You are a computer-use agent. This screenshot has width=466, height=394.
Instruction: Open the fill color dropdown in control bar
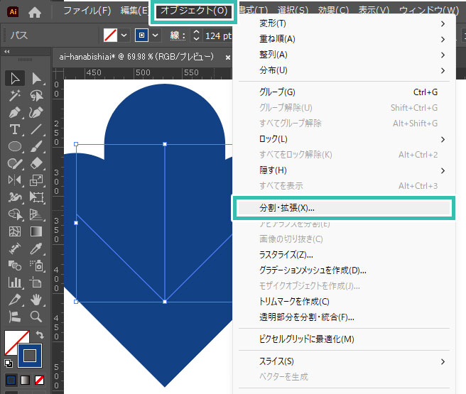(x=125, y=35)
